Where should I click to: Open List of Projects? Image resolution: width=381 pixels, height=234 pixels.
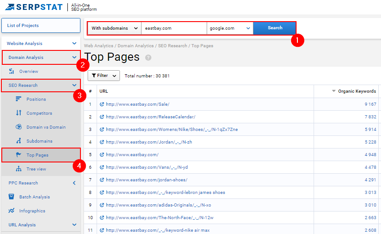tap(41, 25)
